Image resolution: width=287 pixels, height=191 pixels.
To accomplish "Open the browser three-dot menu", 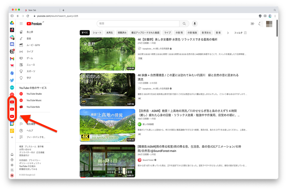I will pyautogui.click(x=275, y=16).
